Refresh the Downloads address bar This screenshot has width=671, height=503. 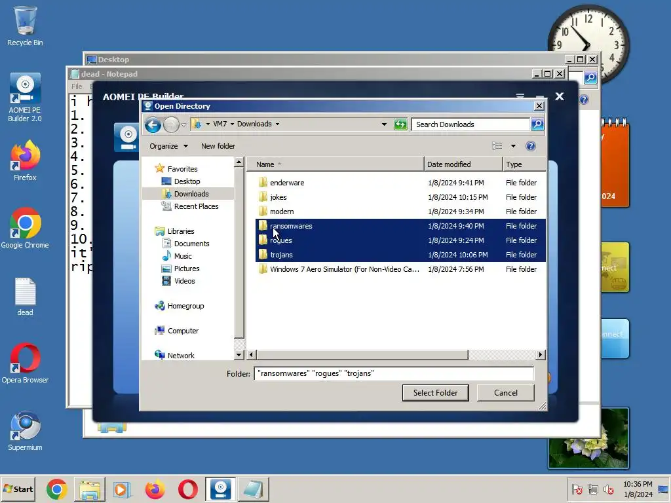point(400,124)
